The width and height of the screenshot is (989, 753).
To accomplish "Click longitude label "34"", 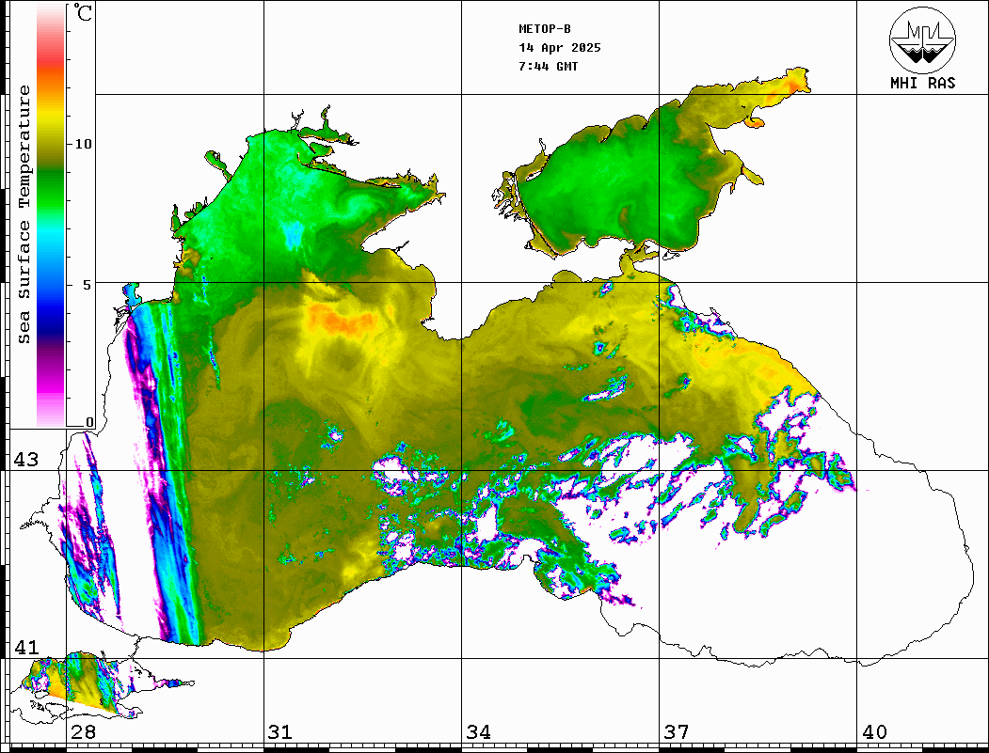I will (478, 732).
